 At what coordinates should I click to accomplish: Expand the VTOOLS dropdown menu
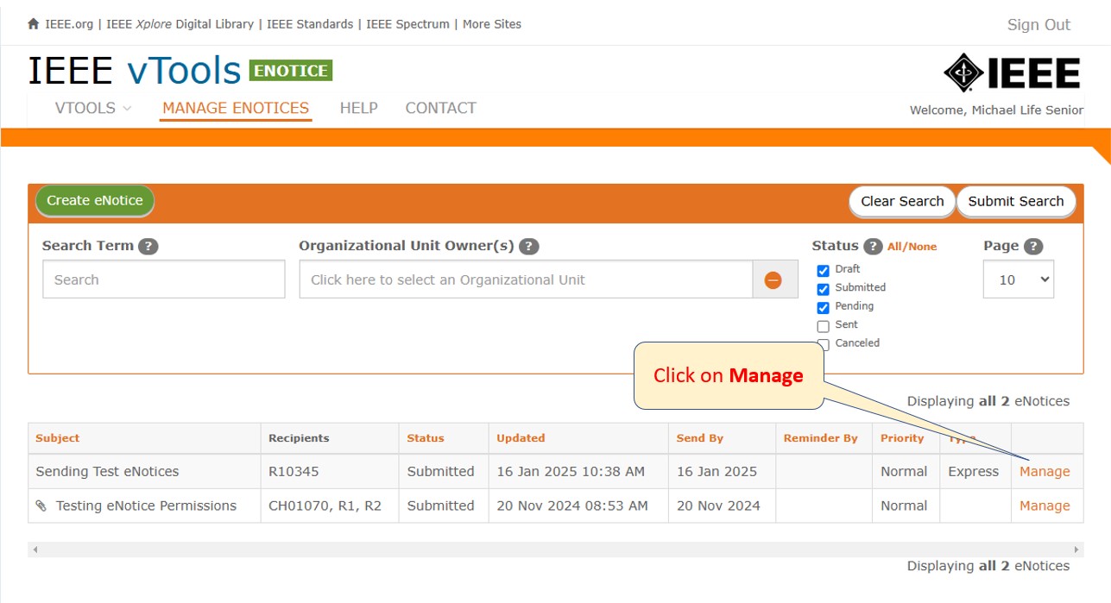coord(93,108)
